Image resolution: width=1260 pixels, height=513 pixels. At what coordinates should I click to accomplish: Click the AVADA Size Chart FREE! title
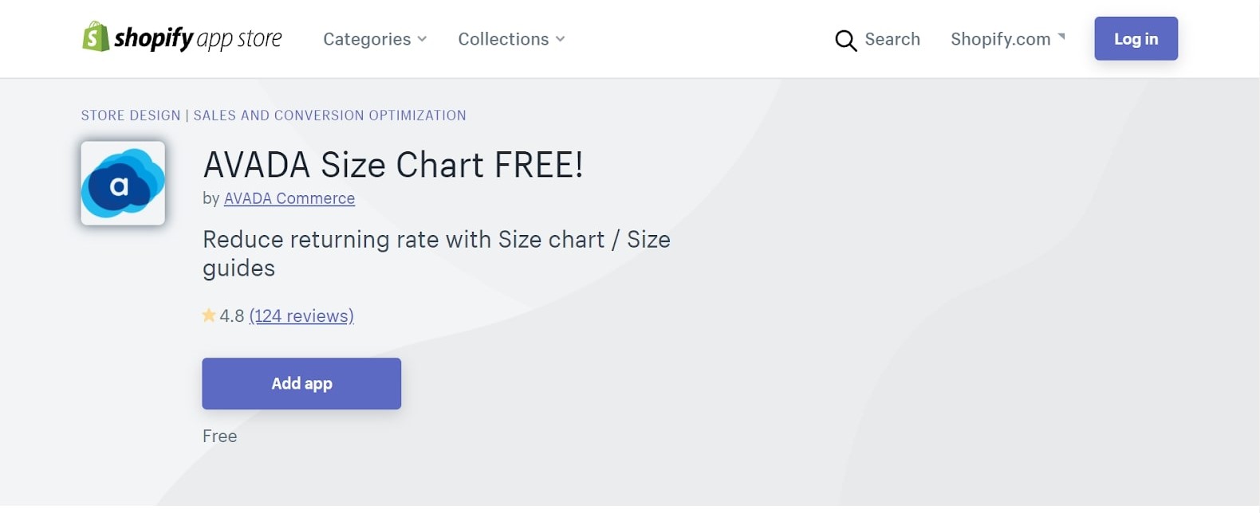393,165
